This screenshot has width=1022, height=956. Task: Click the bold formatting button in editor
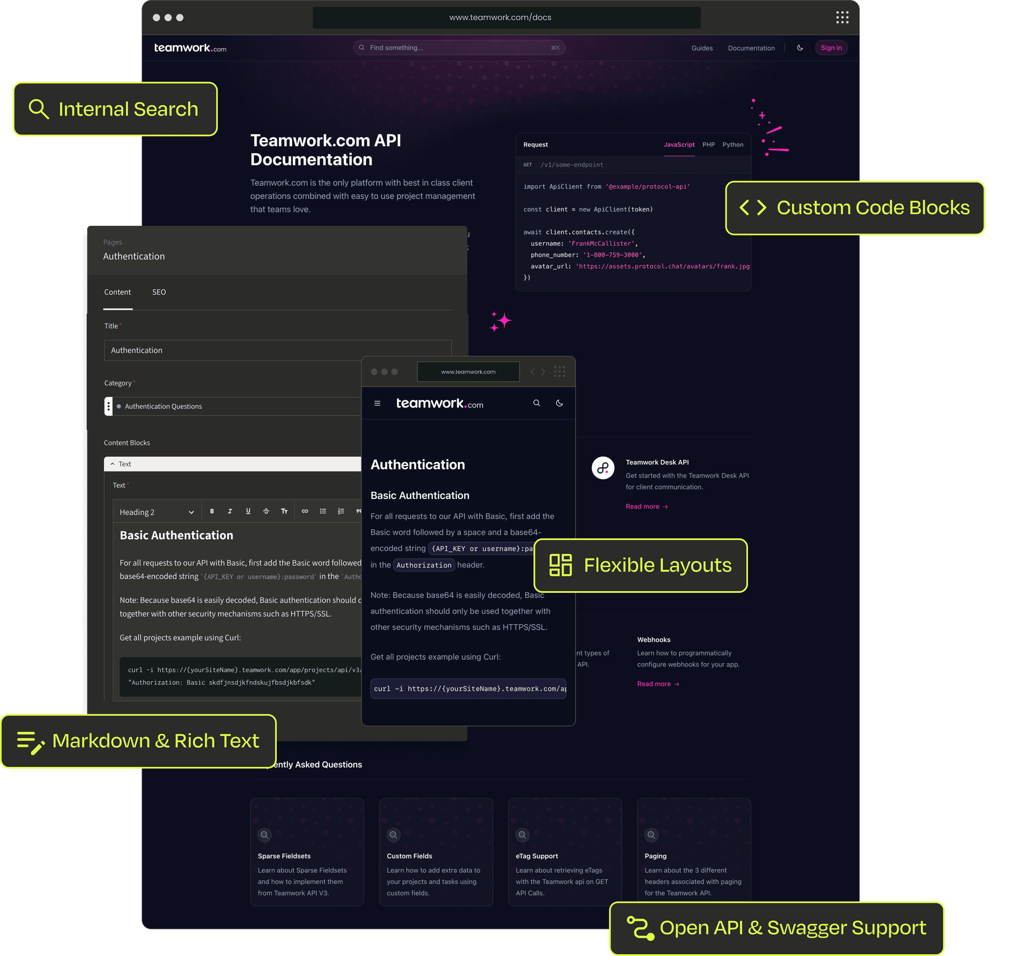pos(210,511)
